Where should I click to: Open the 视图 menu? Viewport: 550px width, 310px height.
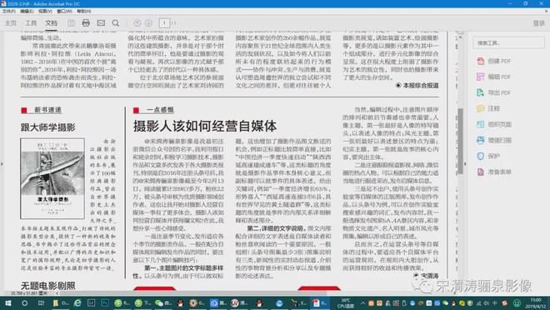(x=45, y=11)
